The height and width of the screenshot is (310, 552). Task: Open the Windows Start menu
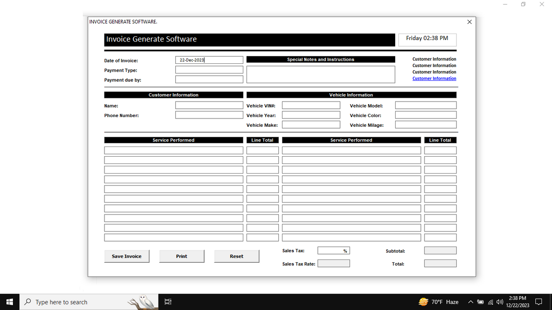coord(9,302)
